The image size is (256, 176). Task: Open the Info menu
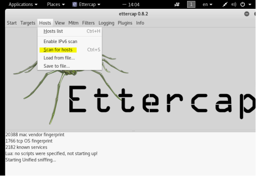click(x=140, y=23)
